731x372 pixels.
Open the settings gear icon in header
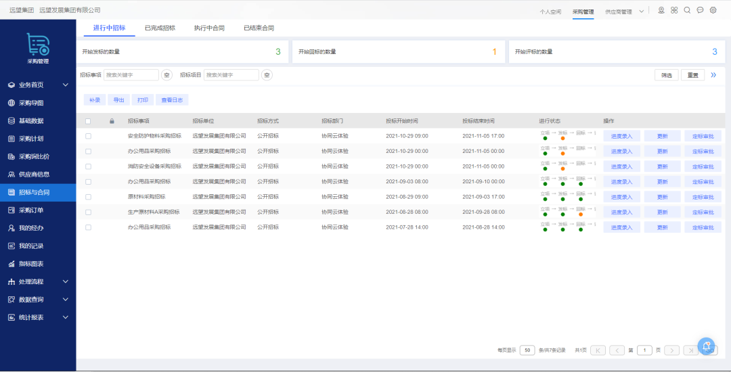tap(713, 10)
